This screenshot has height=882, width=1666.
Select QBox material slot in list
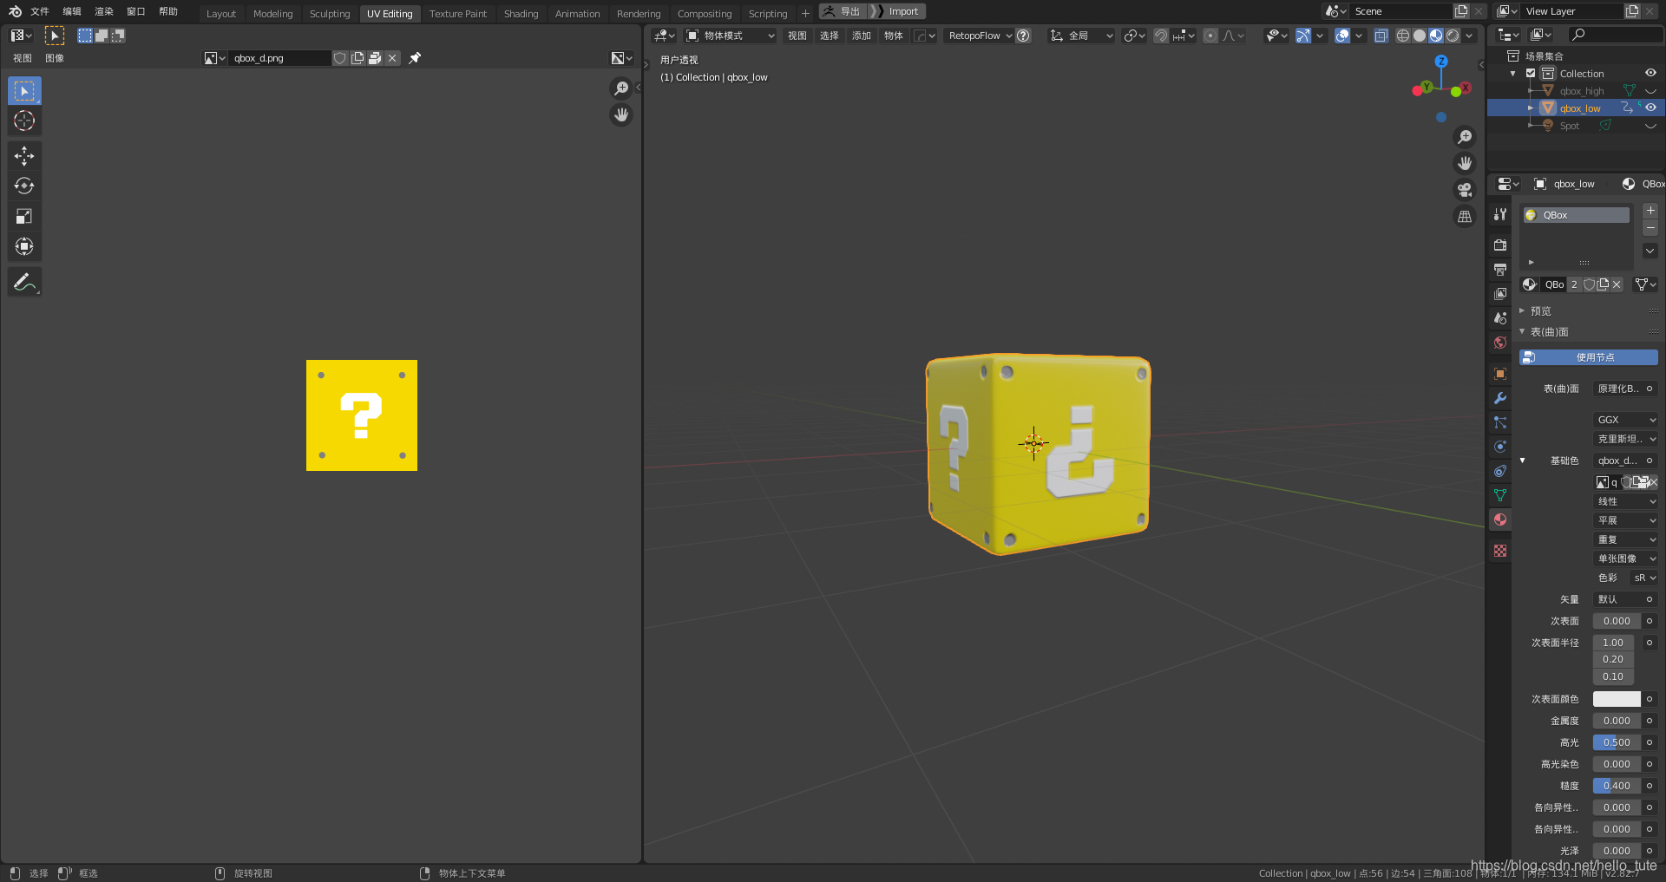point(1577,215)
